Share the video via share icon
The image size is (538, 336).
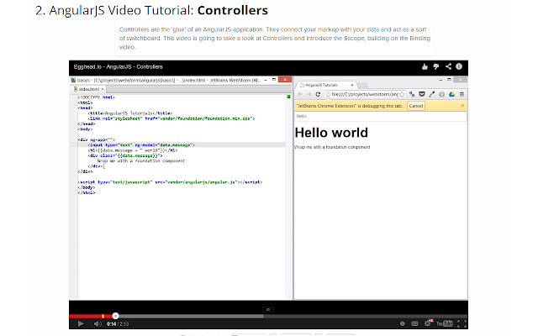[x=448, y=66]
